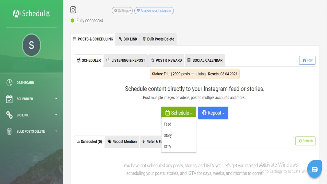Open the Listening & Repost tab
This screenshot has width=327, height=184.
pyautogui.click(x=125, y=61)
